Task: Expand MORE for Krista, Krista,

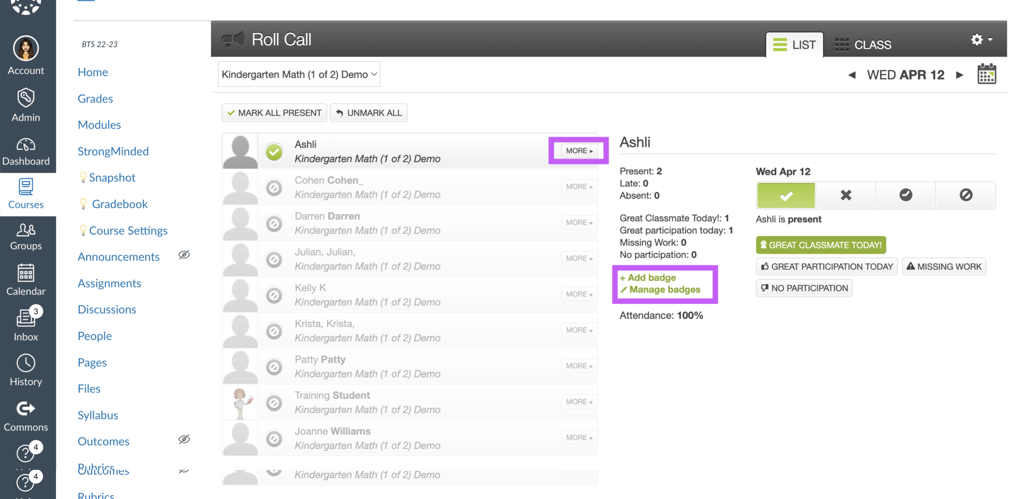Action: coord(579,330)
